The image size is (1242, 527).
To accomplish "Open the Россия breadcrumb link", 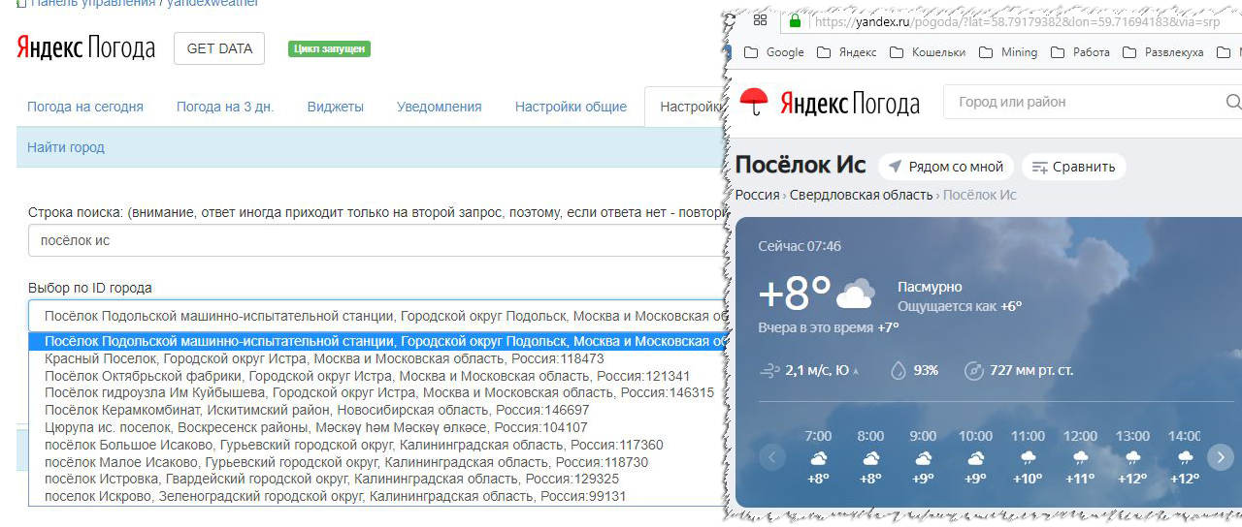I will (758, 195).
